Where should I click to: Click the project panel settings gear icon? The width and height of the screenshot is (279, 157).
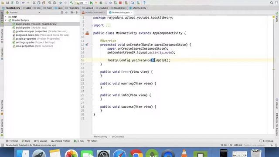coord(72,13)
